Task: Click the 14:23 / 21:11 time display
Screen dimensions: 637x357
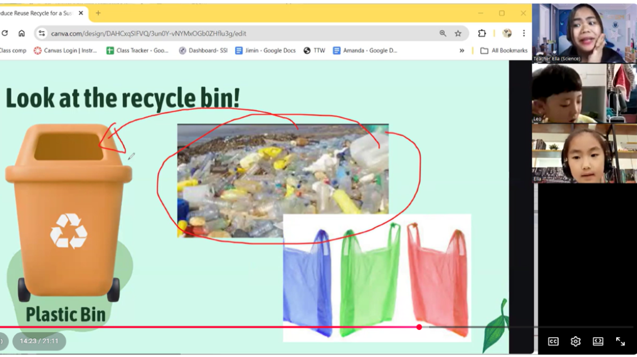Action: pos(39,341)
